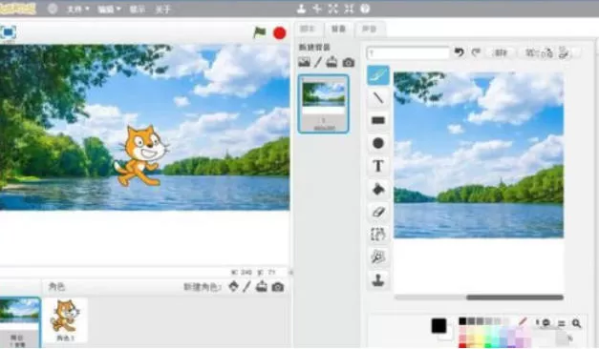This screenshot has height=349, width=599.
Task: Paint a new sprite
Action: (x=247, y=286)
